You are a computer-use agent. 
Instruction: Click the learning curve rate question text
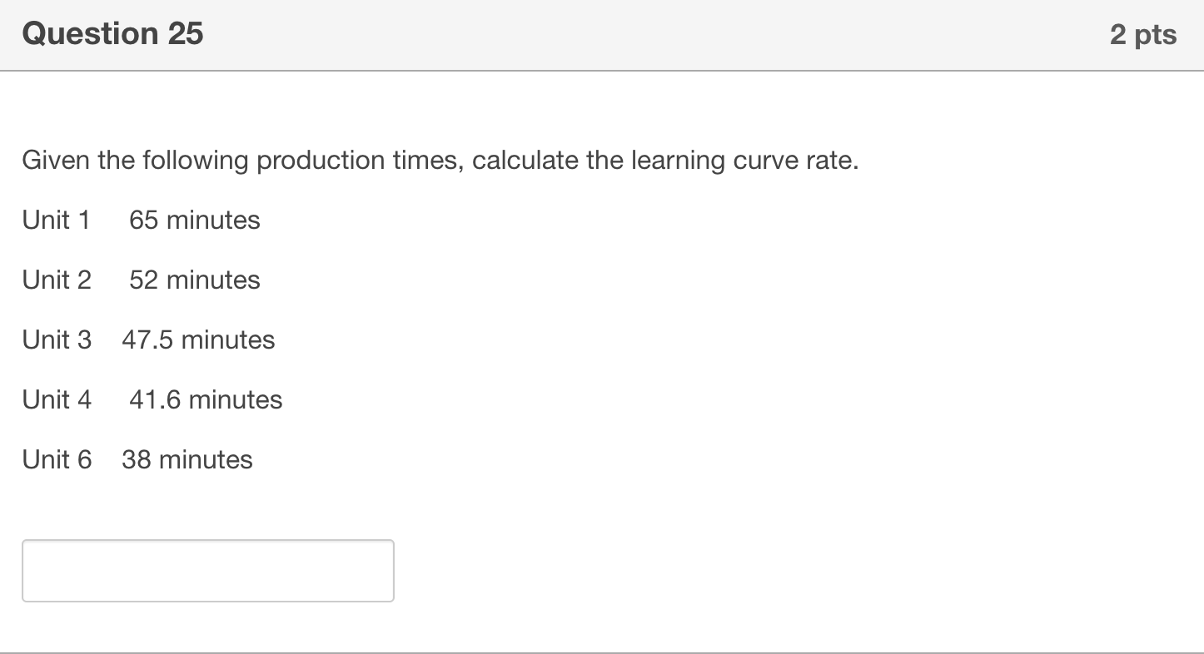440,160
